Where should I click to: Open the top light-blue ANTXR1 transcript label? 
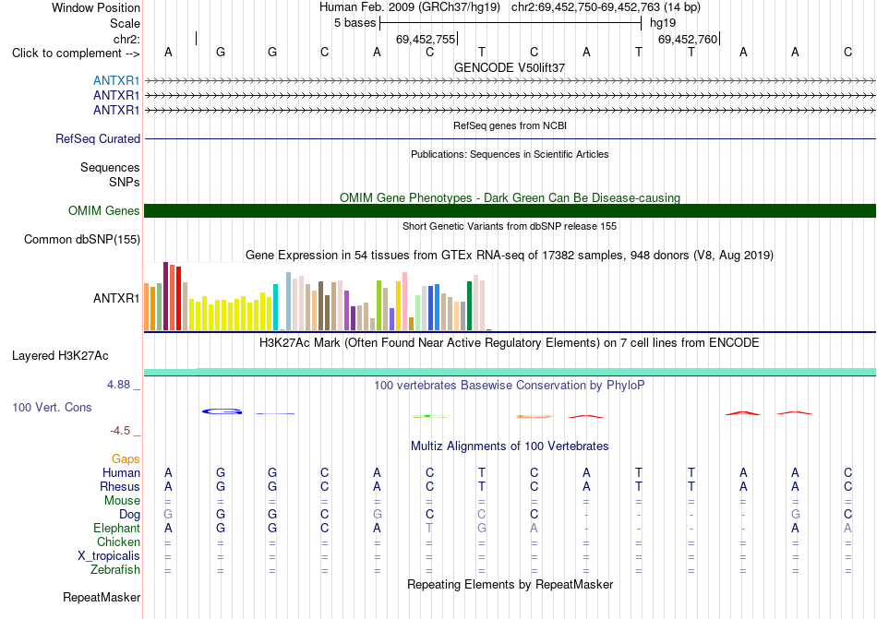[x=116, y=80]
